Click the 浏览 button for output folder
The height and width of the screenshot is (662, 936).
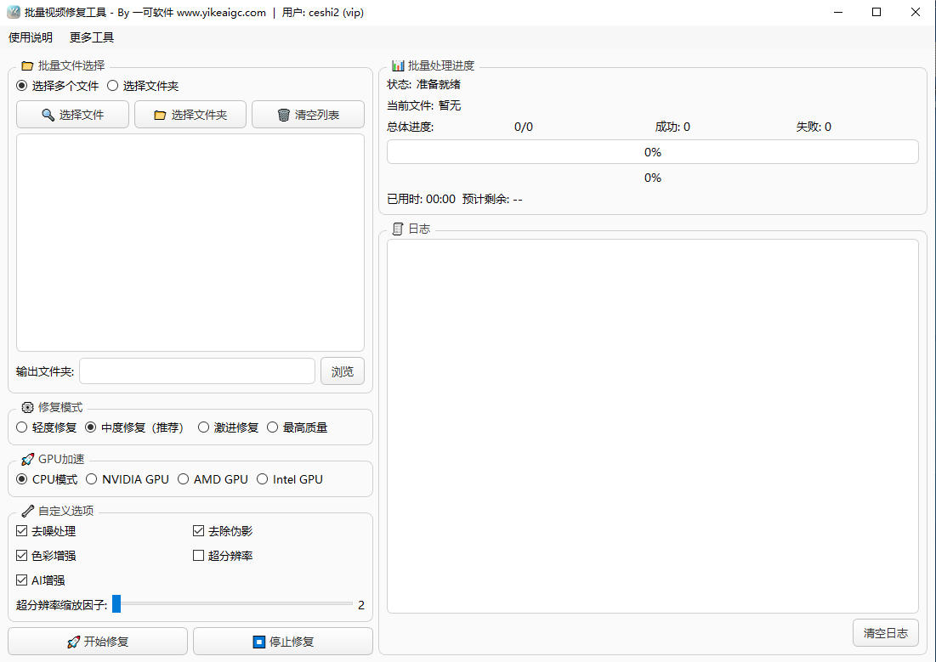pos(343,371)
